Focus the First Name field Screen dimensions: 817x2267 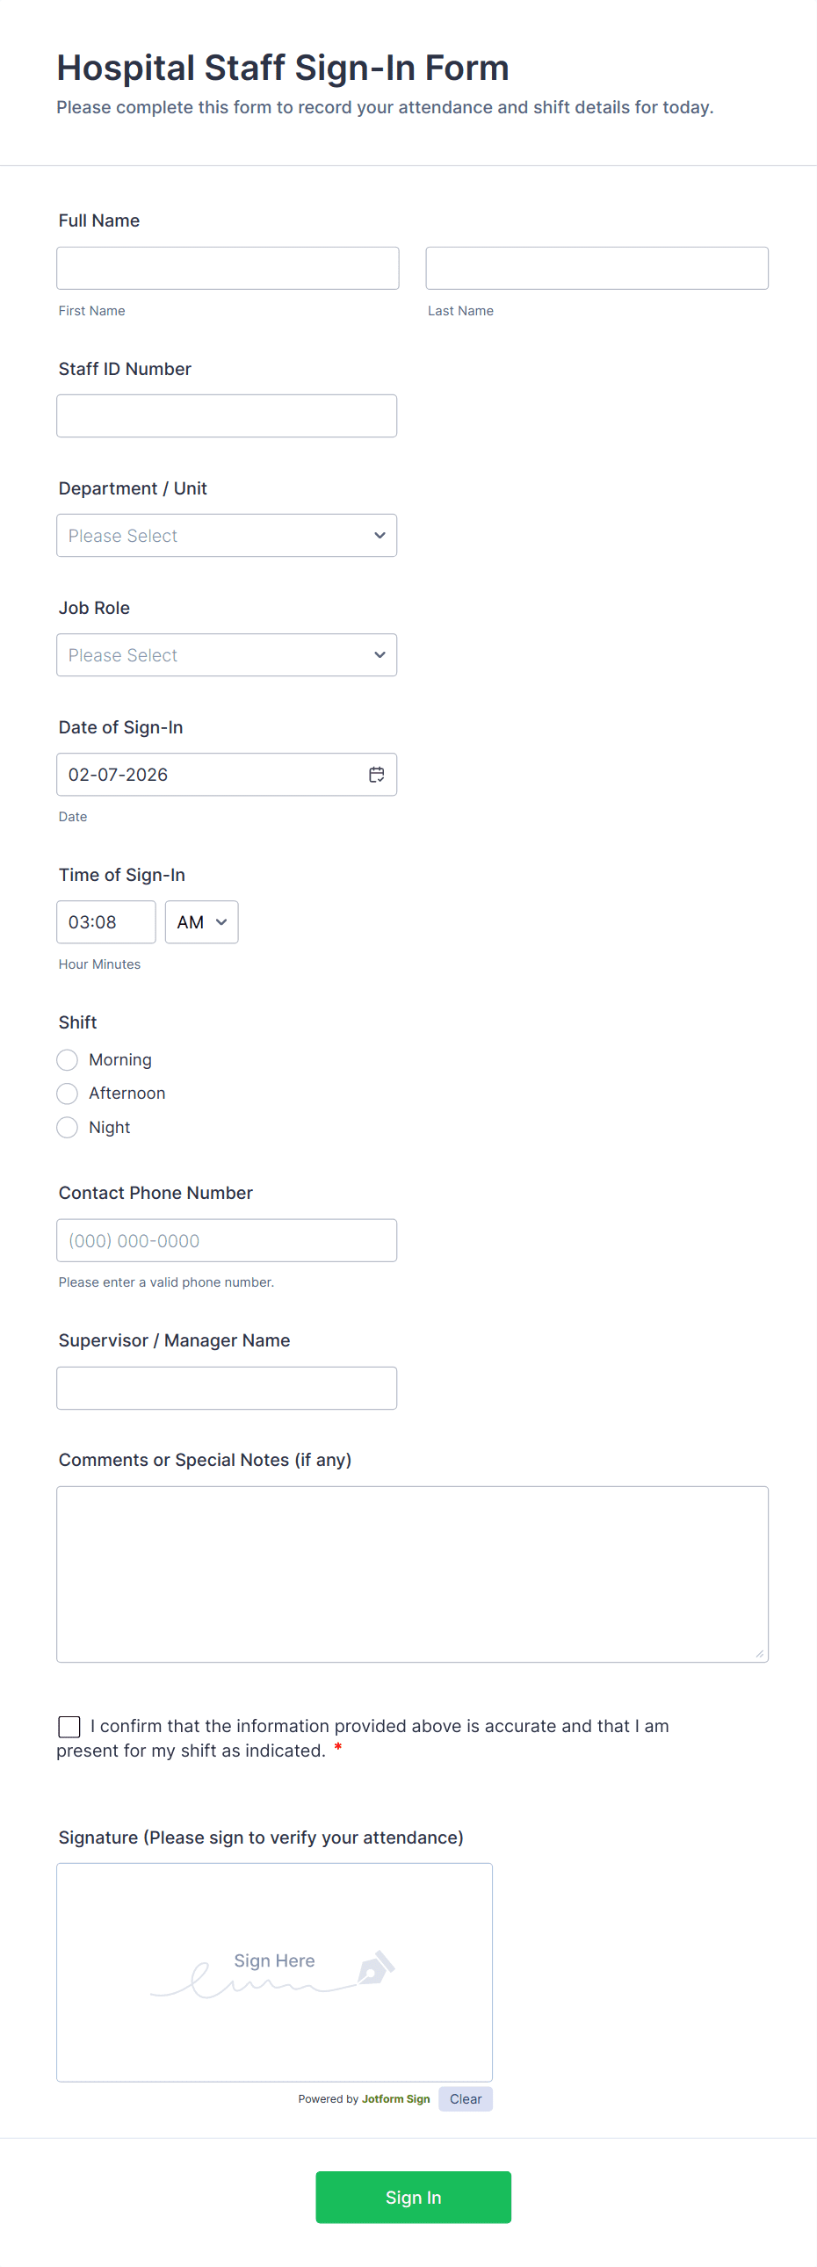228,269
